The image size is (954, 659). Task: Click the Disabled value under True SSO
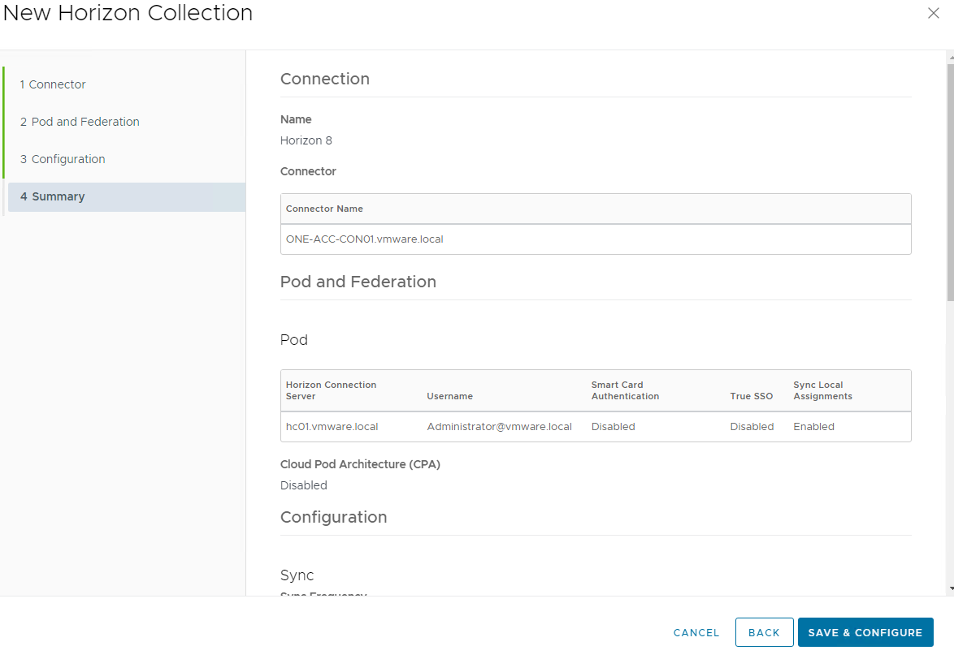pos(752,426)
